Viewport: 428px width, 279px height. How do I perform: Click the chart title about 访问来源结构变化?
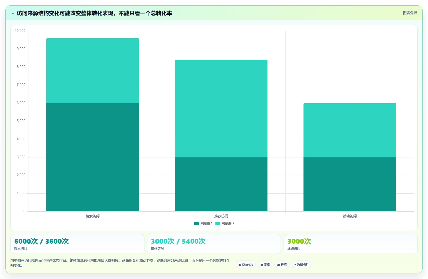94,13
